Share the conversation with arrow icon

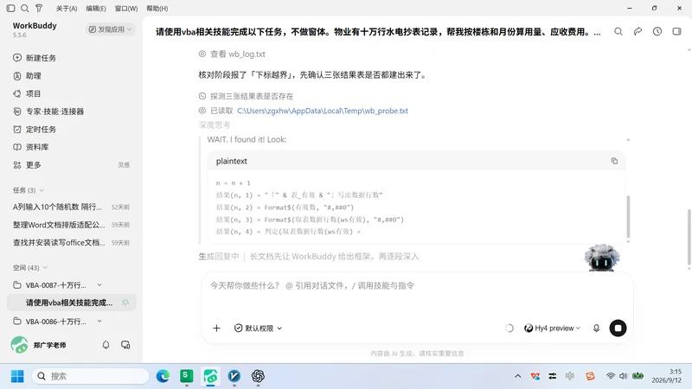tap(638, 31)
